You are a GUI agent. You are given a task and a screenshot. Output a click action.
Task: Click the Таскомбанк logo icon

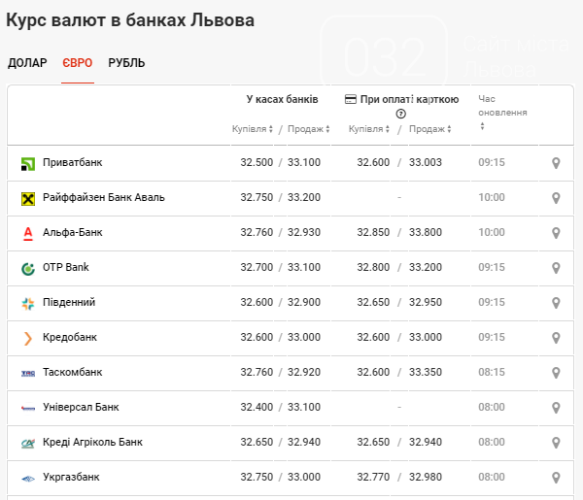tap(28, 373)
